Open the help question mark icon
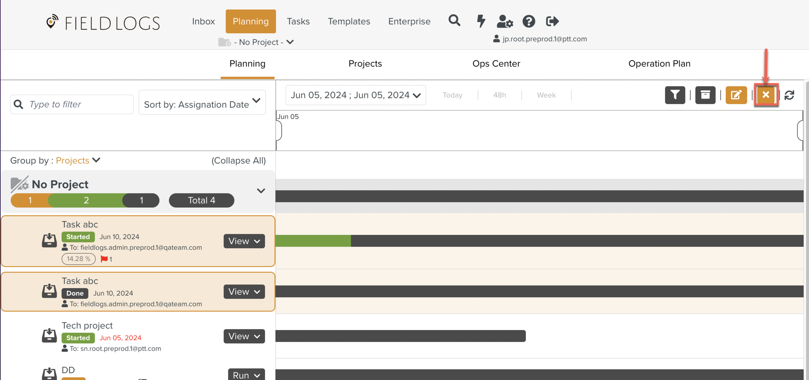 (529, 22)
